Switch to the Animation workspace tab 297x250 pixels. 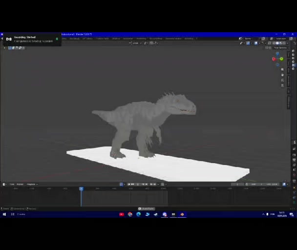click(x=128, y=39)
